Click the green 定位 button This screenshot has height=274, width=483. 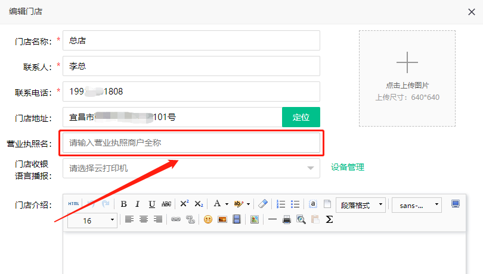tap(301, 117)
